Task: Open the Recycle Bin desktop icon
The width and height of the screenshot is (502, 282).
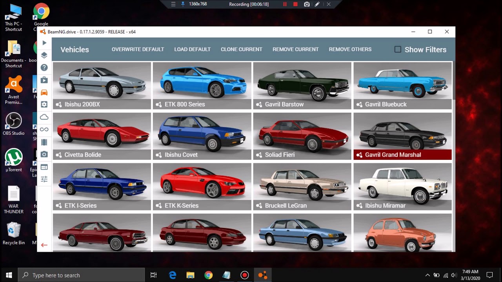Action: 13,233
